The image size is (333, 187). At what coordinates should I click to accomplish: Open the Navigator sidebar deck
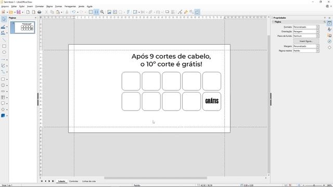click(329, 42)
